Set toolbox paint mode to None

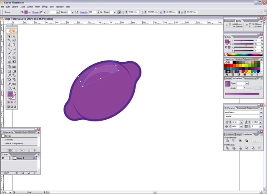15,102
